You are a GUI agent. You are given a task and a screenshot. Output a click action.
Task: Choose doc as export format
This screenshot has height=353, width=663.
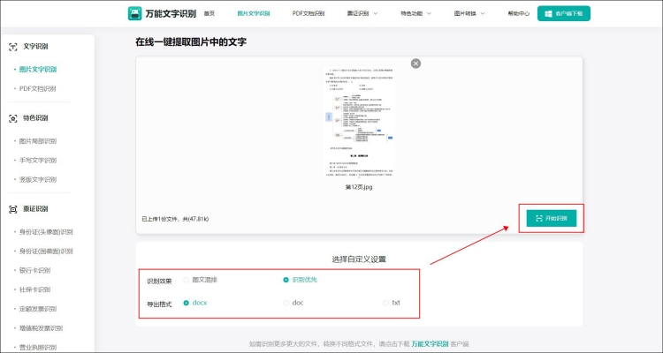click(286, 303)
